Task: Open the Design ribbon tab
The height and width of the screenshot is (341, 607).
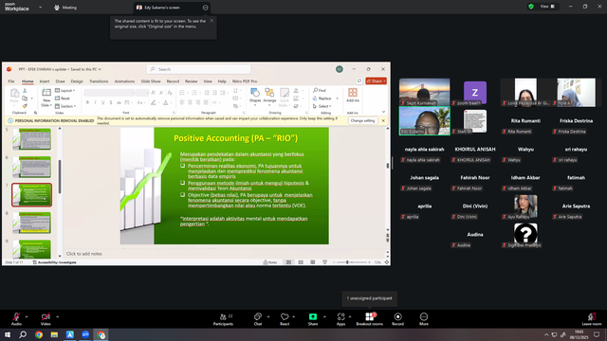Action: coord(77,81)
